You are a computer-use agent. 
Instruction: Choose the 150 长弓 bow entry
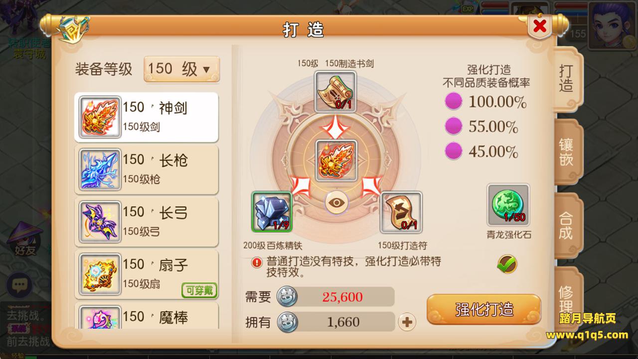147,221
